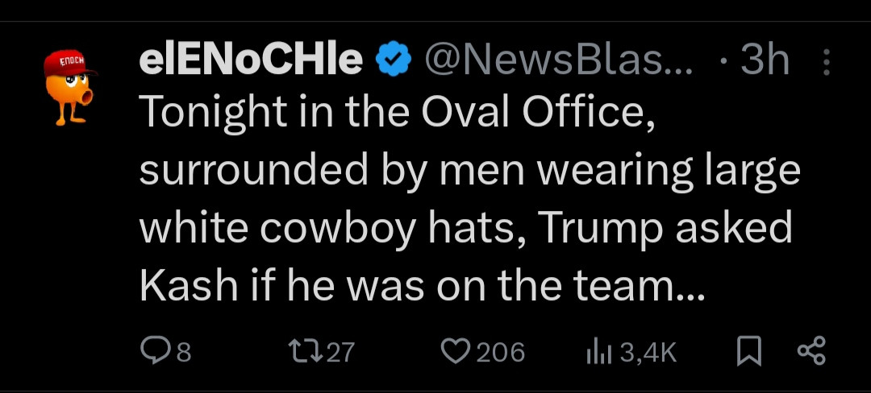
Task: Click the blue verified badge
Action: [394, 62]
